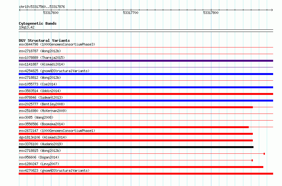Open gnomAD variant nsv4270823 label
282x186 pixels.
[x=54, y=170]
